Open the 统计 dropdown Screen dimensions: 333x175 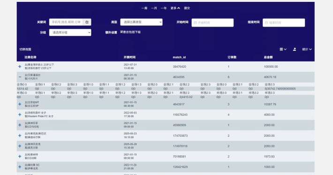click(307, 49)
